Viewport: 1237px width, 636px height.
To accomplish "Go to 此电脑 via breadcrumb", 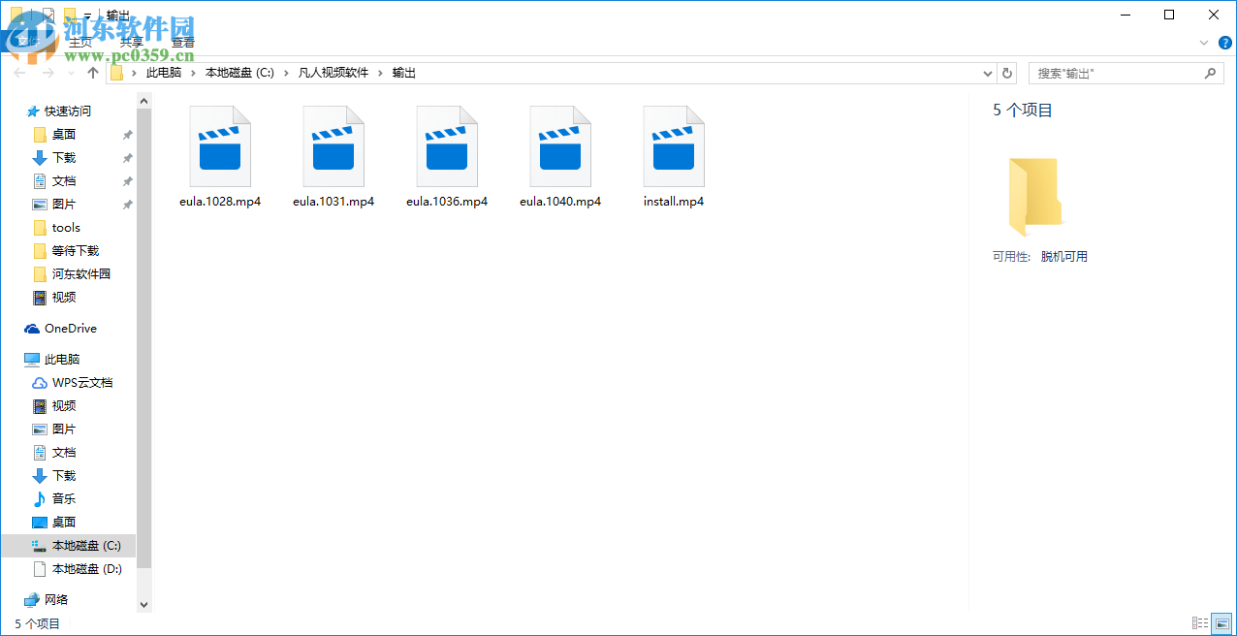I will click(164, 73).
